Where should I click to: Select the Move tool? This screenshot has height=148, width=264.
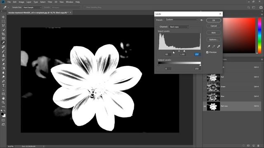click(3, 17)
